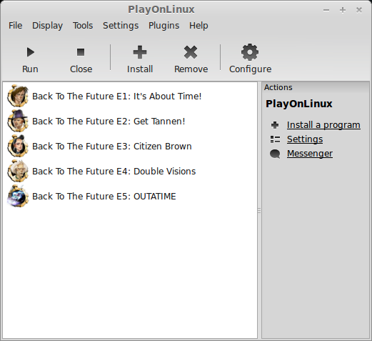Click the Close stop-square icon
The height and width of the screenshot is (341, 372).
[81, 52]
